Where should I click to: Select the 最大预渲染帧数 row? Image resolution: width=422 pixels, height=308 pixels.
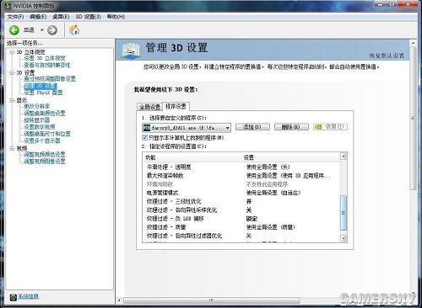click(x=241, y=176)
